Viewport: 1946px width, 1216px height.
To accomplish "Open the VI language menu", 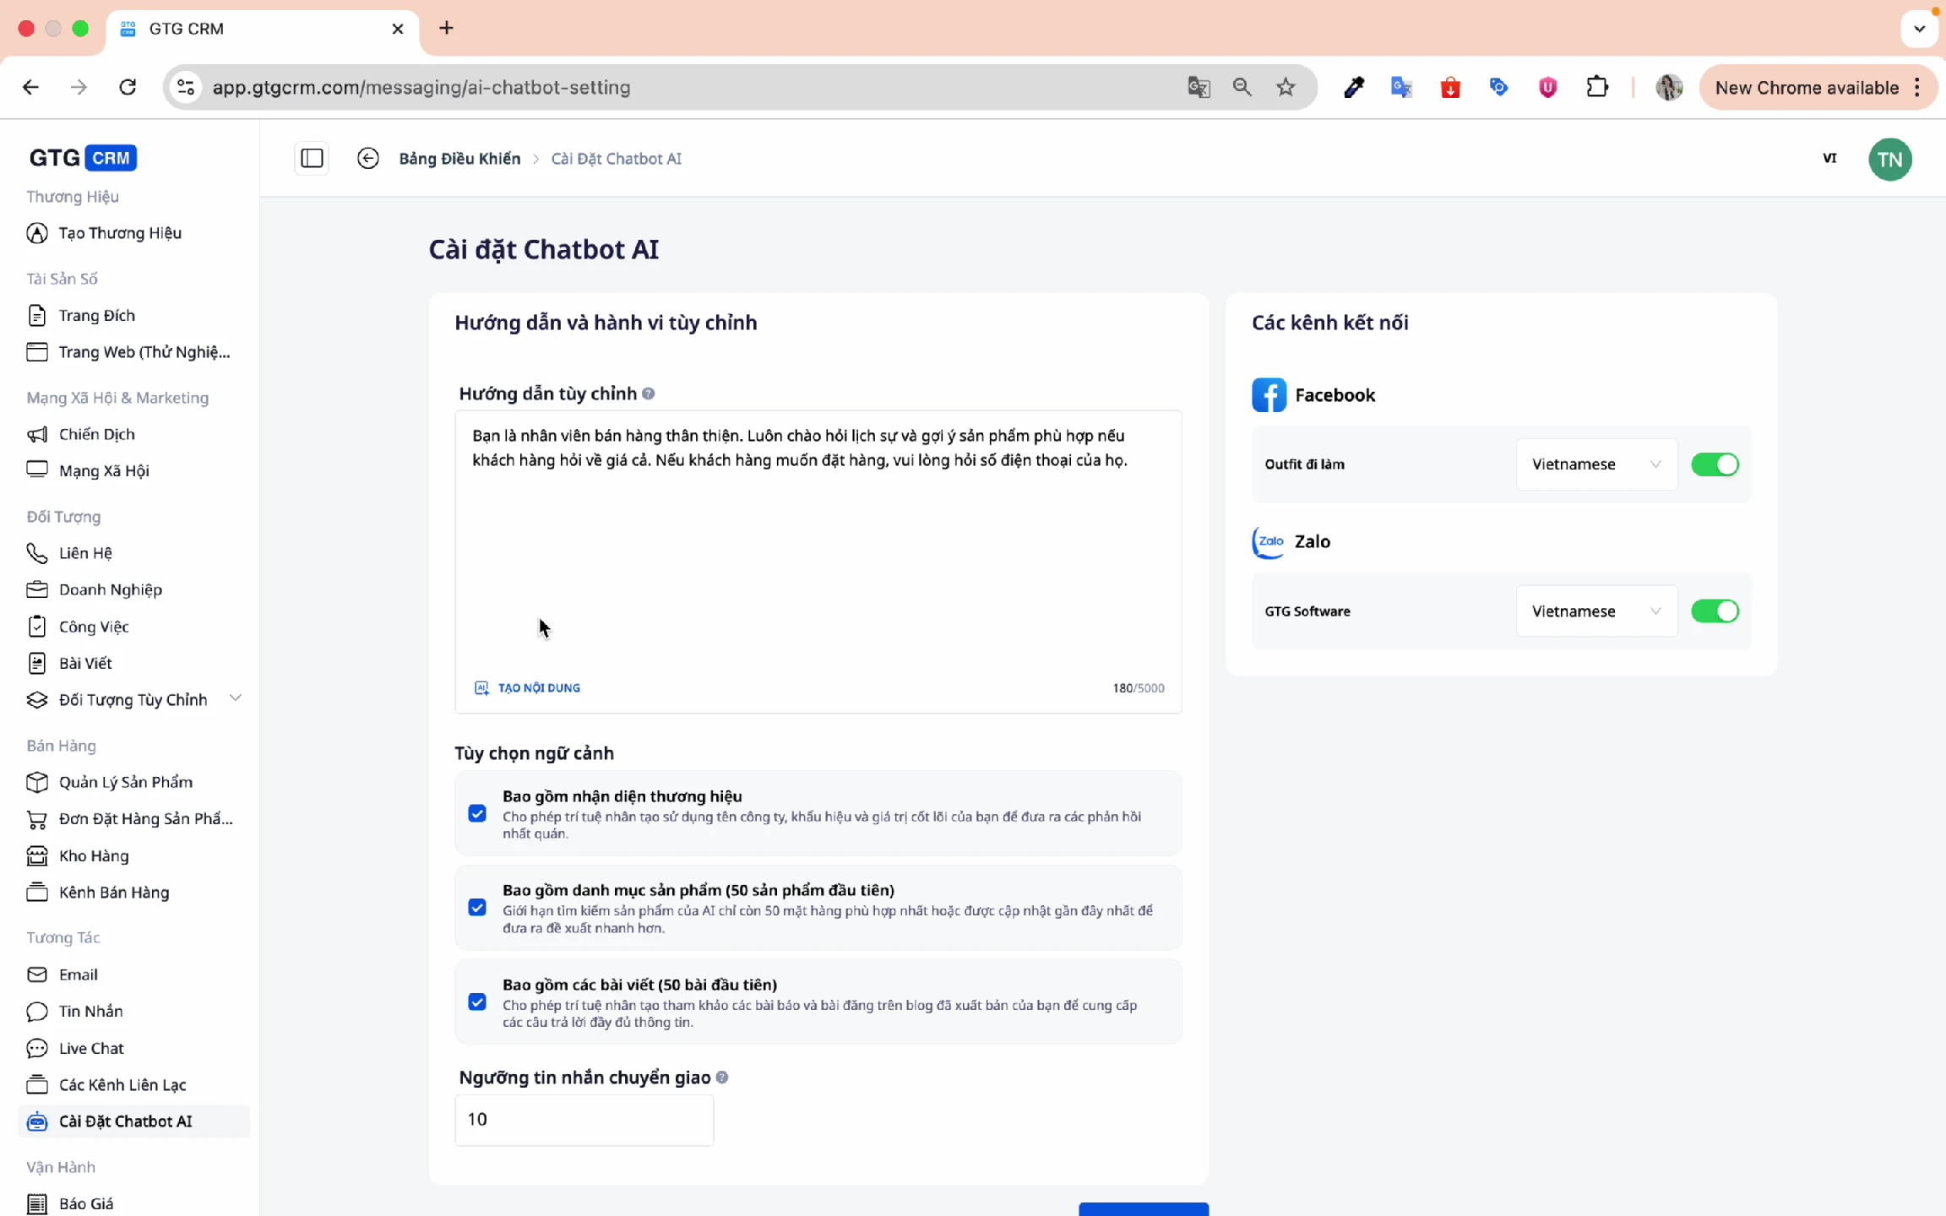I will pyautogui.click(x=1830, y=158).
